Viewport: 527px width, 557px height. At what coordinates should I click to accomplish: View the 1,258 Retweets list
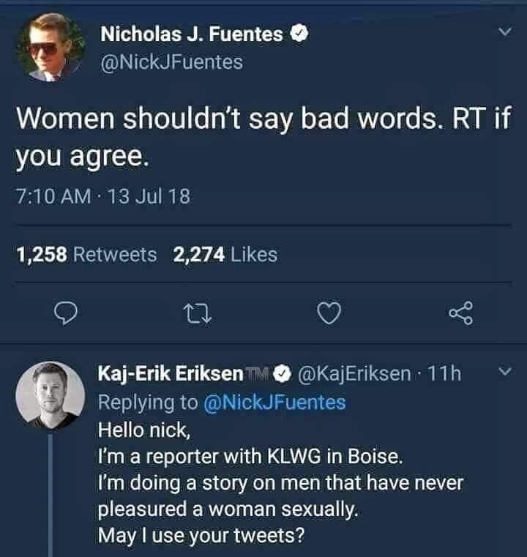coord(86,254)
